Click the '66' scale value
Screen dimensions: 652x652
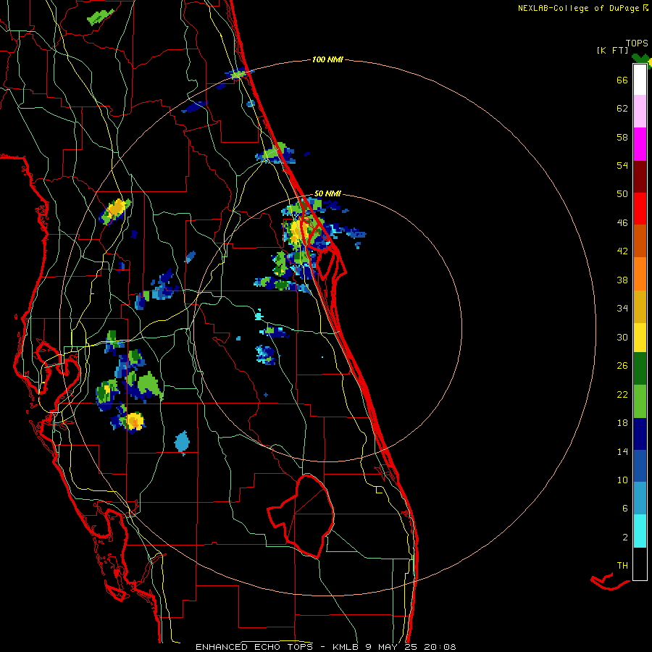(x=622, y=80)
